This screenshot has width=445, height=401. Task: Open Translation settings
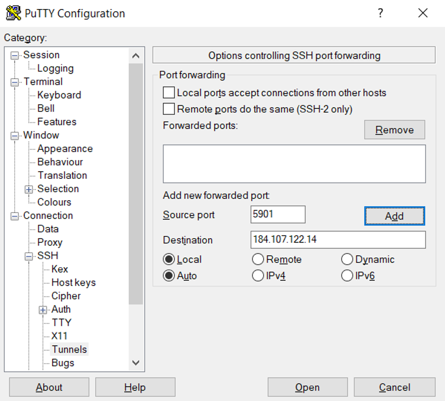(62, 175)
